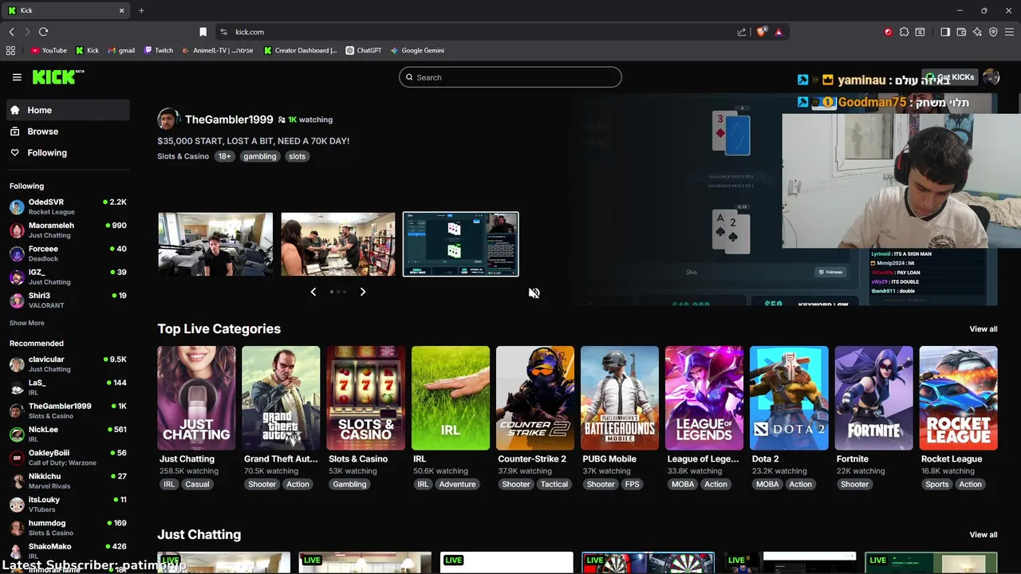Open Brave Rewards triangle icon

click(x=779, y=32)
